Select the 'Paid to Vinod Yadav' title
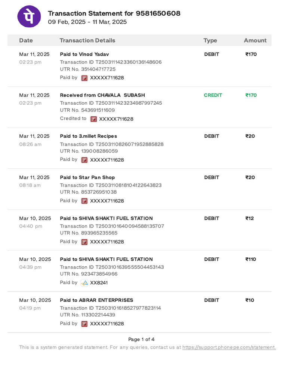This screenshot has width=287, height=383. (x=84, y=54)
